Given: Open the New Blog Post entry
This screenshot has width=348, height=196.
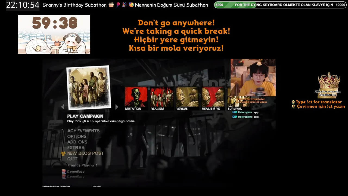Looking at the screenshot, I should pyautogui.click(x=86, y=153).
